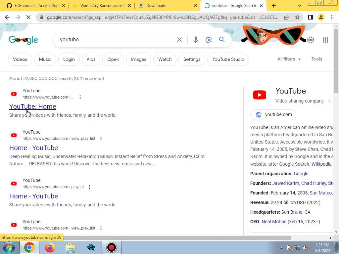Click the address bar URL
Image resolution: width=339 pixels, height=254 pixels.
point(163,17)
